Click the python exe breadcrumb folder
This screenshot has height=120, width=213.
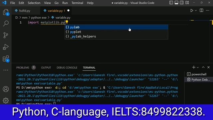[39, 18]
